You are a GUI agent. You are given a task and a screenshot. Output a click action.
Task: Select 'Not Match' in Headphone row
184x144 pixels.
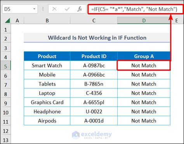pos(144,111)
